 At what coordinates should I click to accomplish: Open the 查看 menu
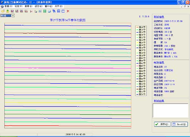tap(28, 6)
